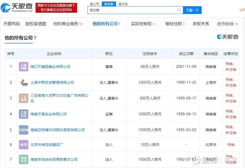This screenshot has height=168, width=245.
Task: Click the 海南京岛 green company logo icon
Action: coord(24,159)
